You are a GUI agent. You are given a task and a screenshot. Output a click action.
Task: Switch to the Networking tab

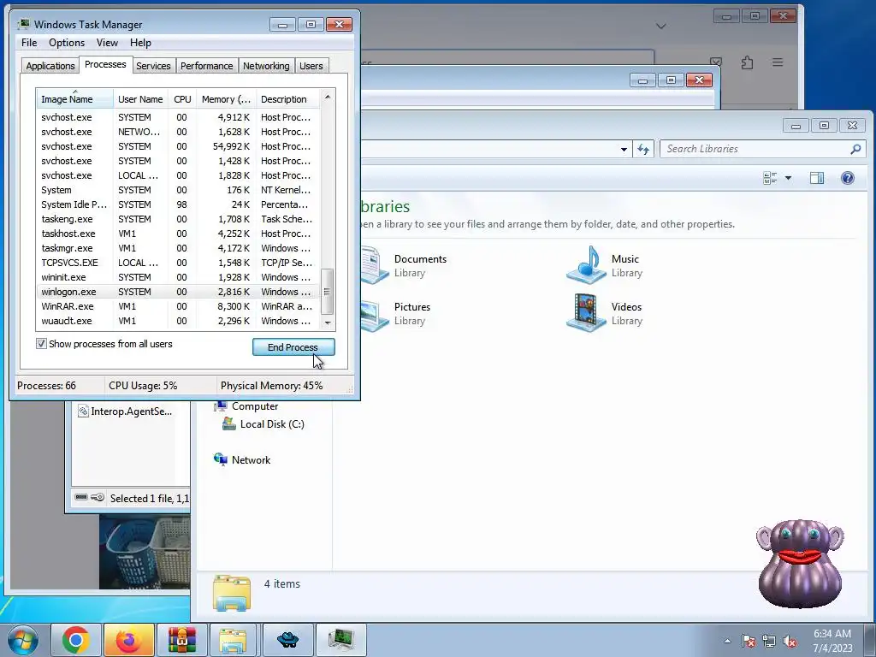[266, 66]
